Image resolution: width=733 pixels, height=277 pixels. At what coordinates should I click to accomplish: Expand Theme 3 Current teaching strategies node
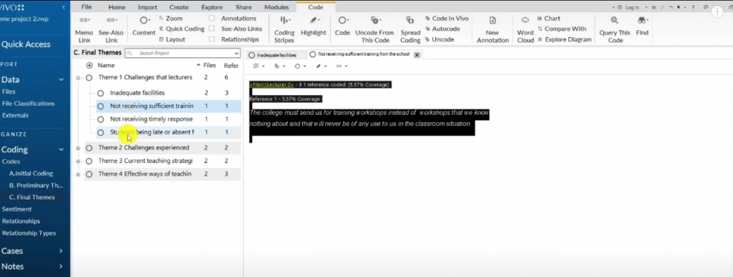coord(78,161)
